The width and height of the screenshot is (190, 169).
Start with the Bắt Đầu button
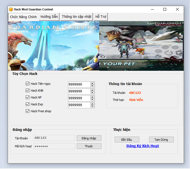[127, 140]
